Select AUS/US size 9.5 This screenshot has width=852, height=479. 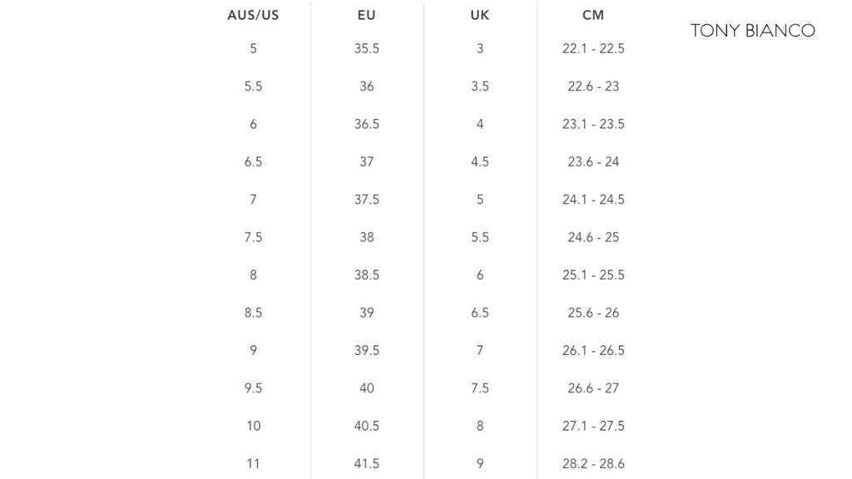click(x=253, y=388)
